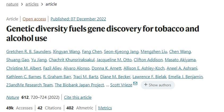Select author Seon-Kyeong Jang
This screenshot has height=112, width=224.
point(121,52)
